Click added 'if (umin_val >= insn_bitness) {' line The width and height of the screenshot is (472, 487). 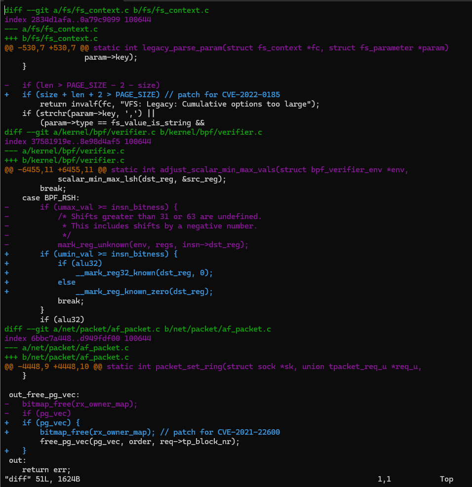coord(91,254)
